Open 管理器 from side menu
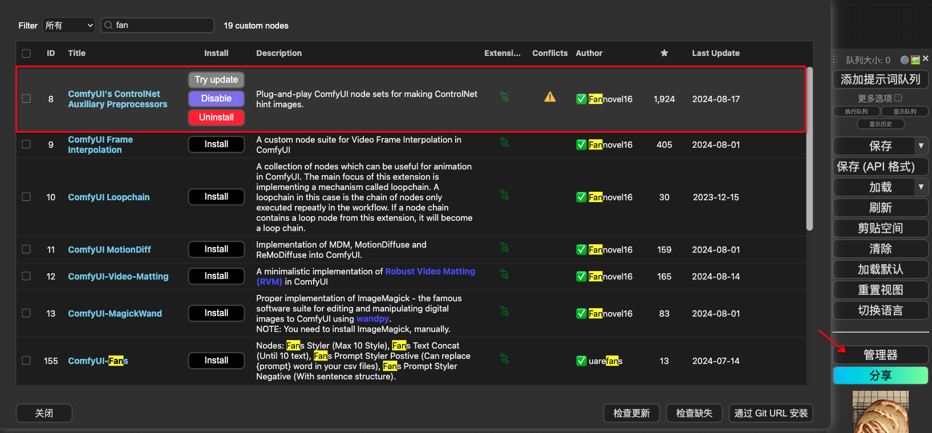Image resolution: width=932 pixels, height=433 pixels. [x=880, y=355]
